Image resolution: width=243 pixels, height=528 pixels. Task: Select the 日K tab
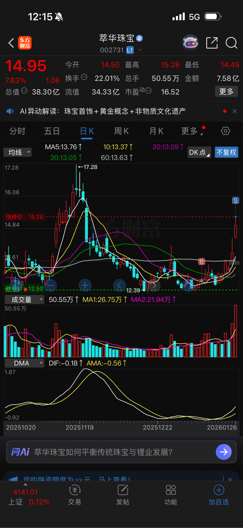(x=87, y=131)
